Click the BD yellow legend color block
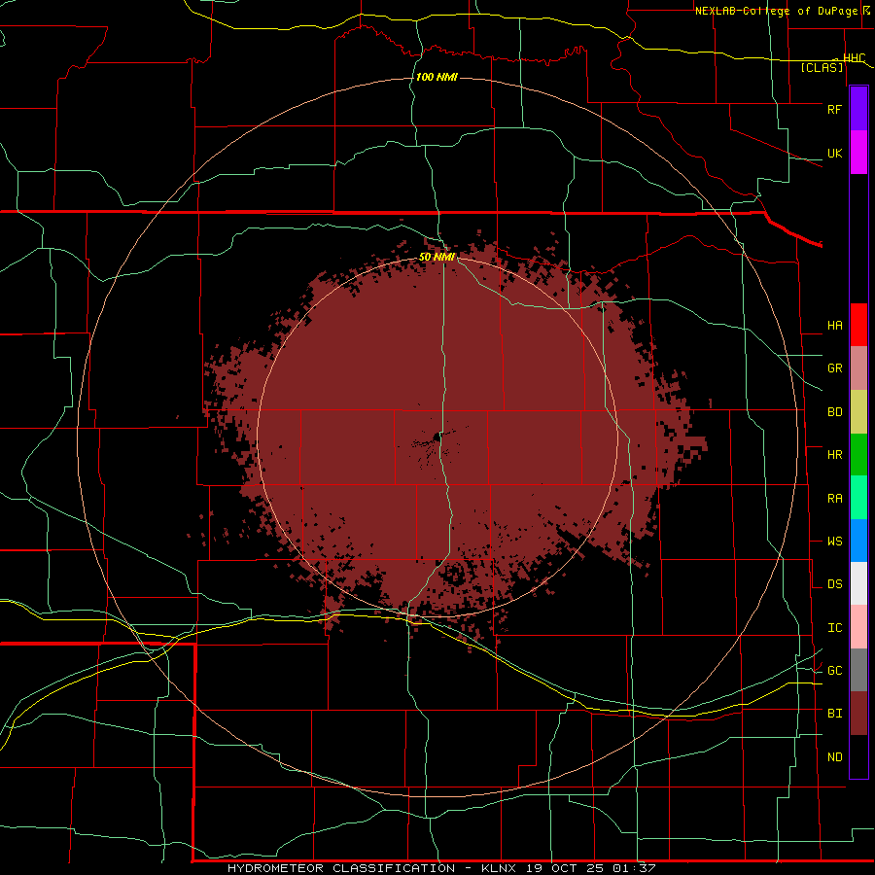 tap(858, 412)
